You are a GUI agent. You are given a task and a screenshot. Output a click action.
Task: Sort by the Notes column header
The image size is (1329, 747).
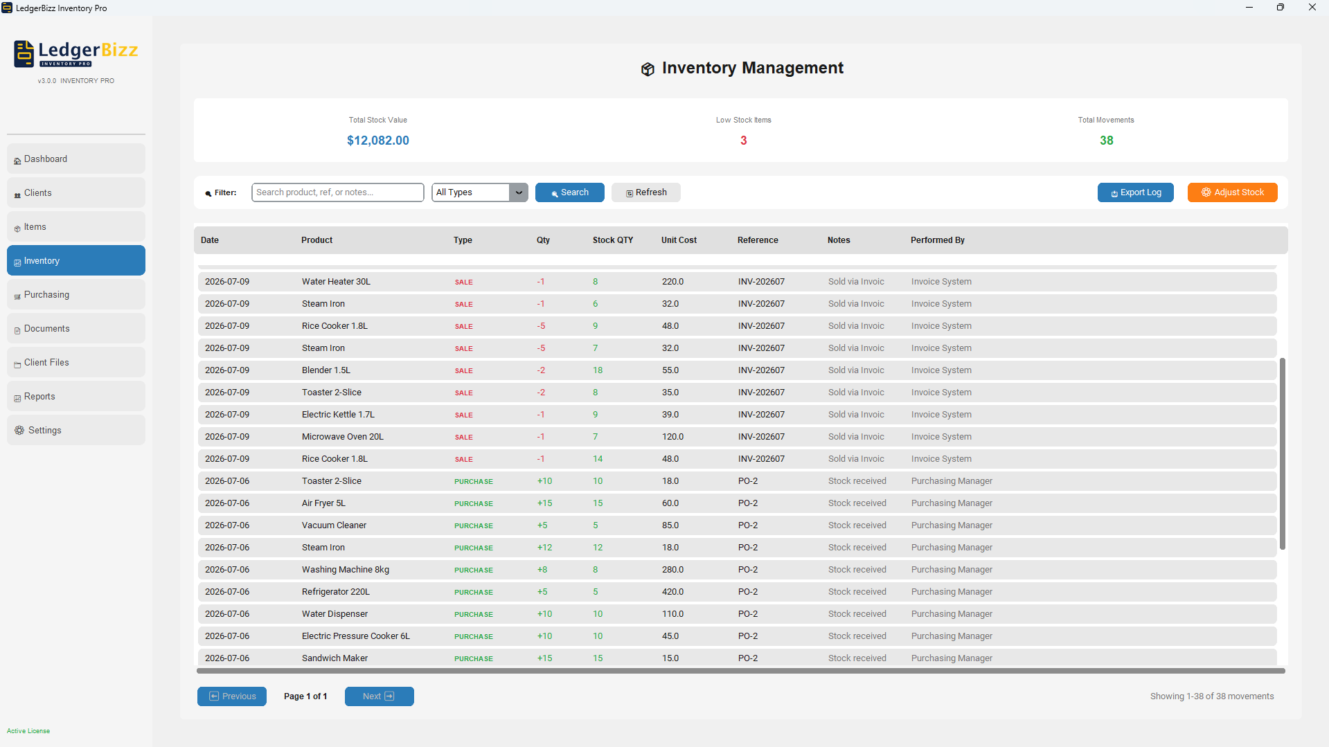839,240
